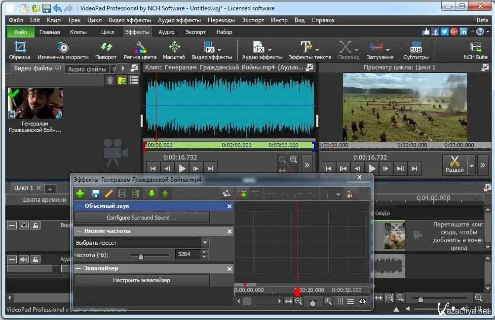The height and width of the screenshot is (320, 495).
Task: Open Рег-ка цвета color adjustment
Action: pos(140,50)
